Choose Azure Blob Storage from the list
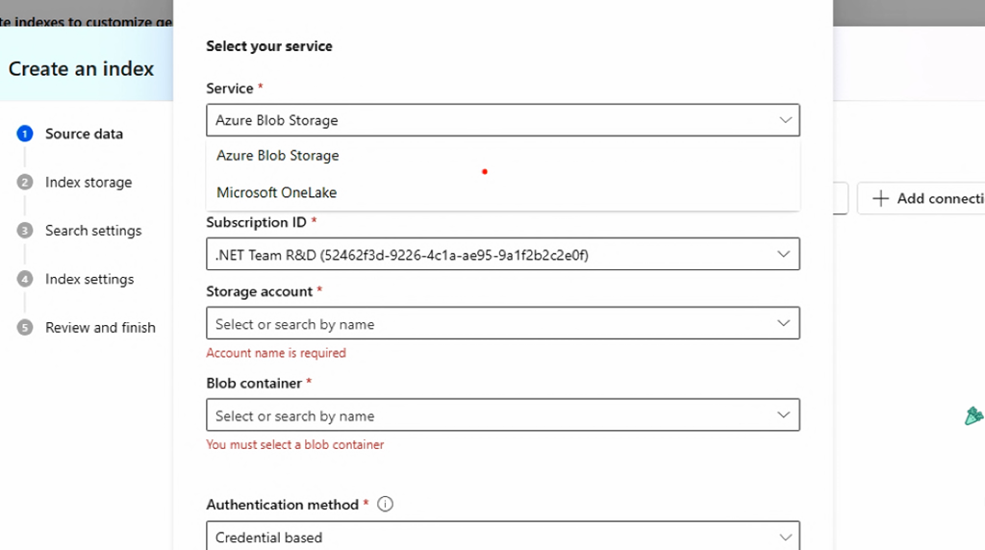 [278, 156]
